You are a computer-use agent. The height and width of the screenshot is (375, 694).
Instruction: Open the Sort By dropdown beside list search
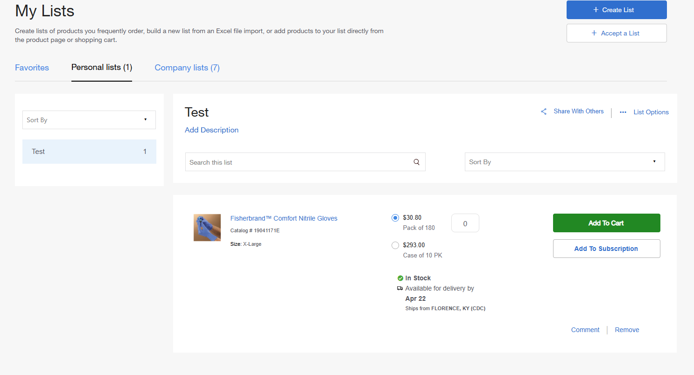(x=565, y=162)
